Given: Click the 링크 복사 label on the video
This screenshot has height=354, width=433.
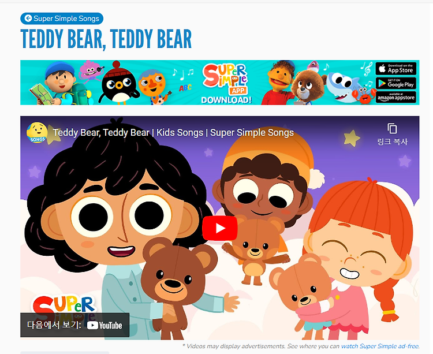Looking at the screenshot, I should coord(392,141).
